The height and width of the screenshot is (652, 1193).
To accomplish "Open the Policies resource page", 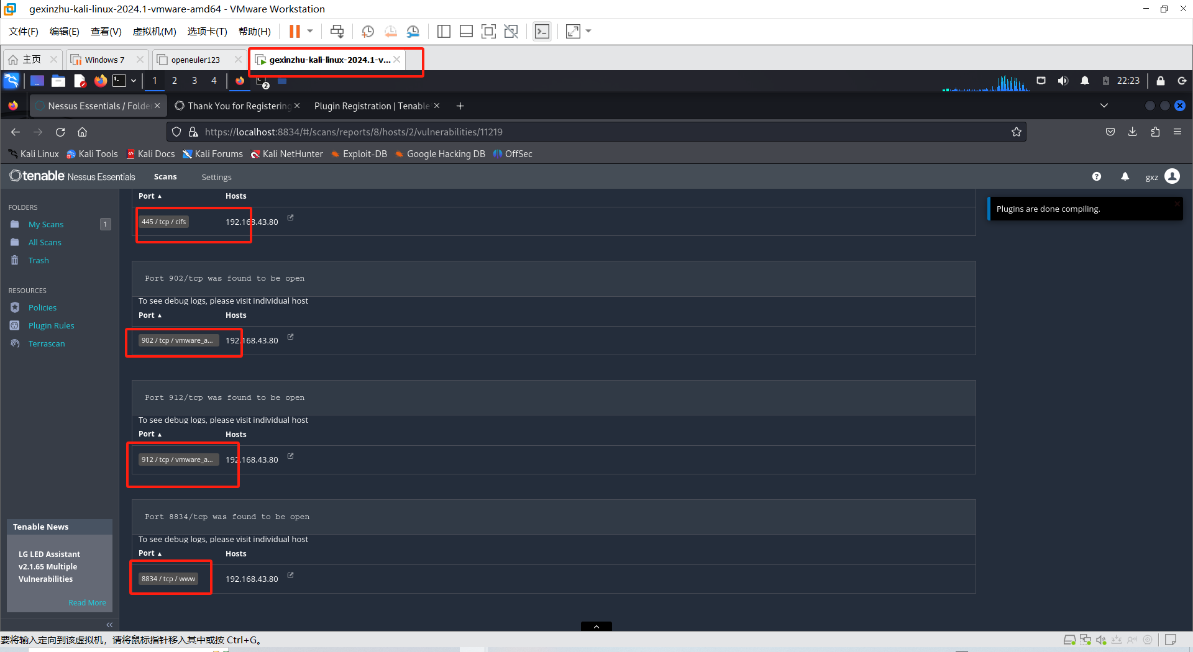I will (42, 308).
